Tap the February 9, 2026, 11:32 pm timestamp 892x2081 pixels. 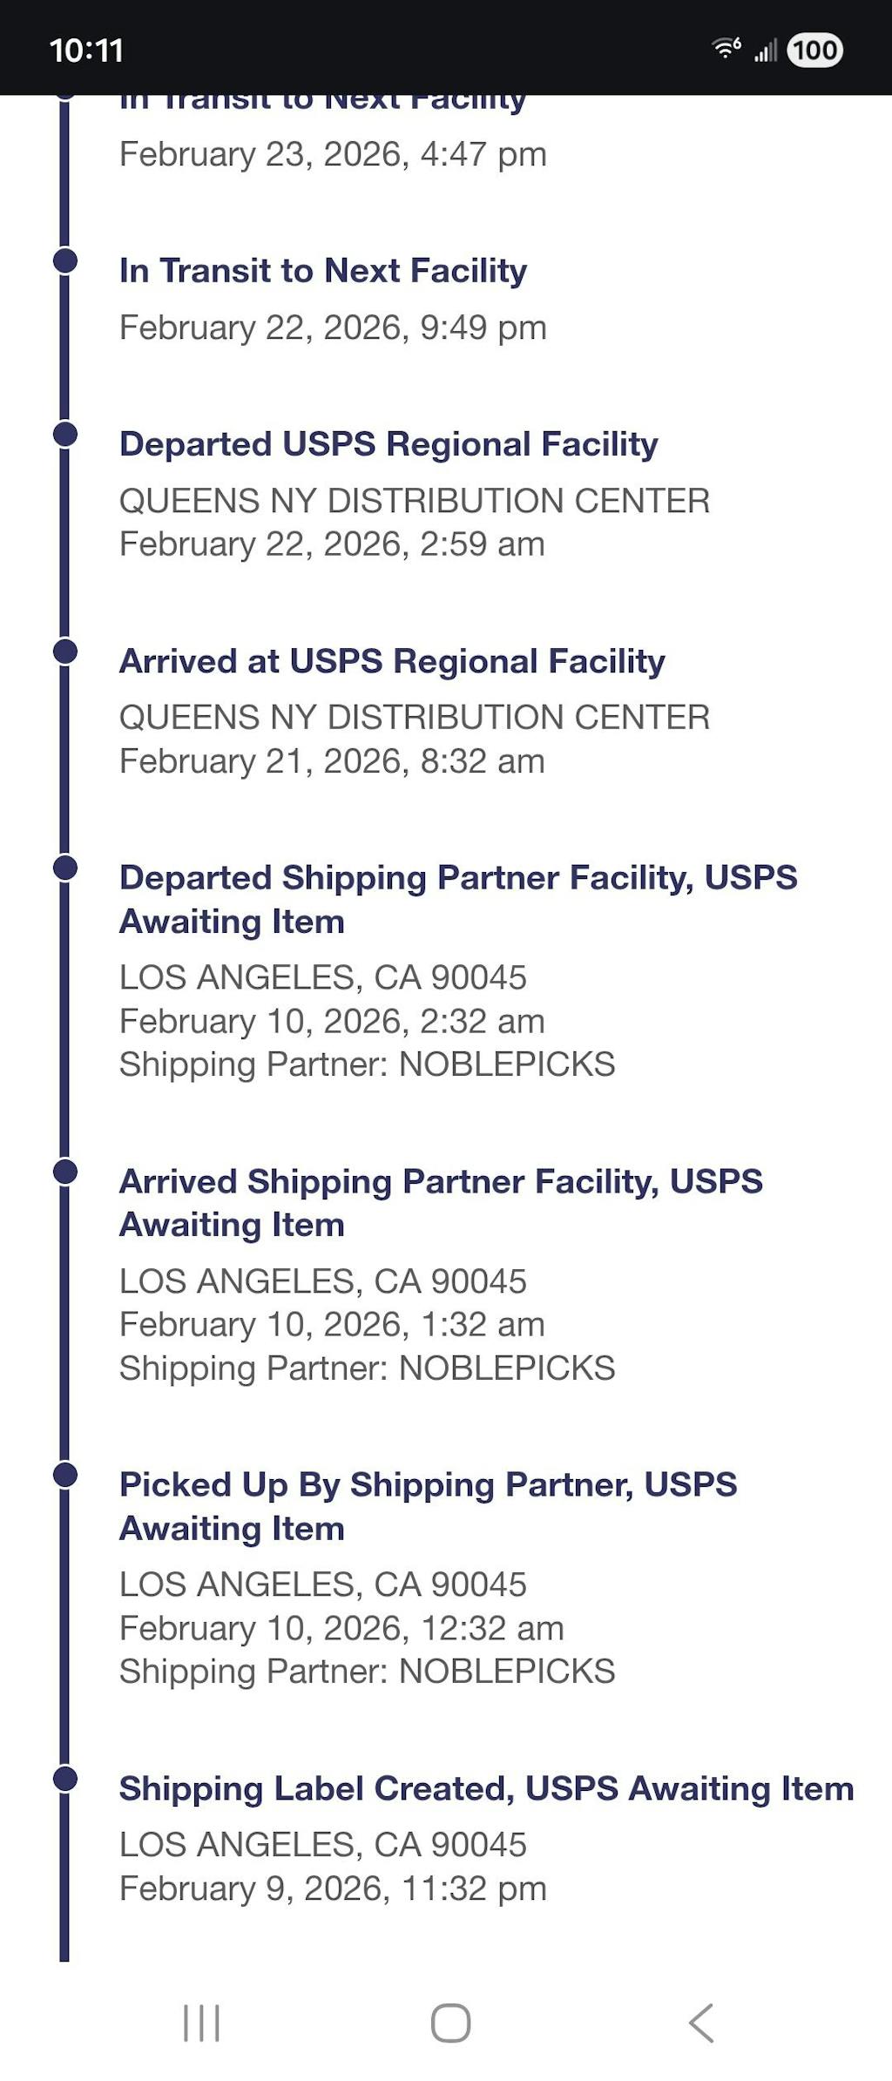(333, 1888)
